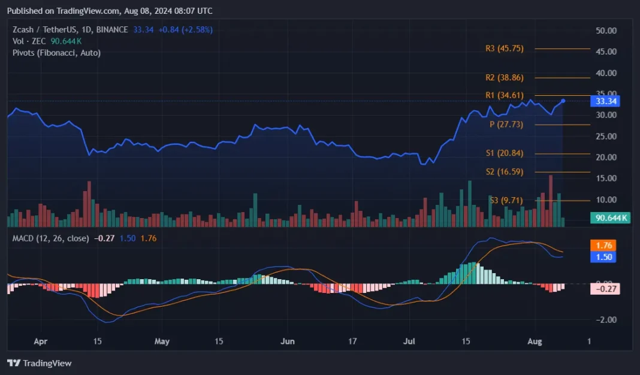The width and height of the screenshot is (640, 375).
Task: Click the P (27.73) pivot point label
Action: (506, 124)
